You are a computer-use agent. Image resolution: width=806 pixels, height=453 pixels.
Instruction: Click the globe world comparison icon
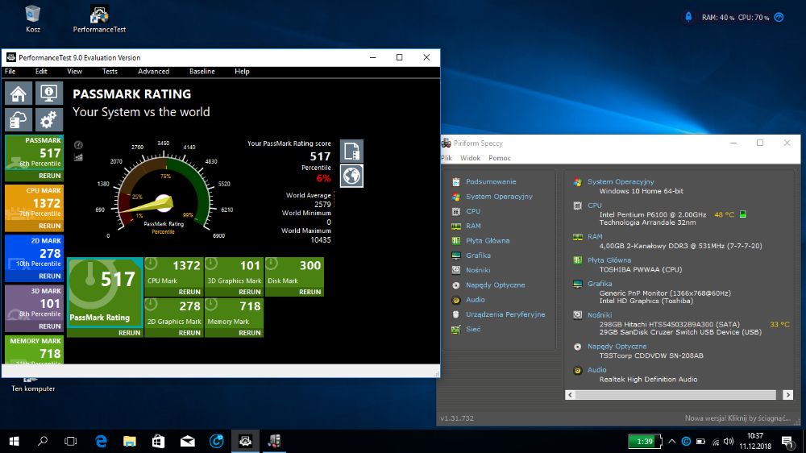tap(351, 176)
